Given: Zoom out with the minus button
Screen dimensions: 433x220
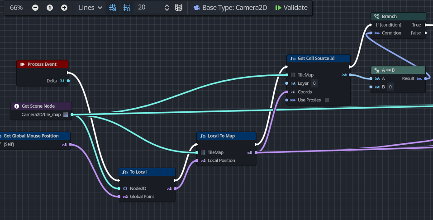Looking at the screenshot, I should 35,8.
